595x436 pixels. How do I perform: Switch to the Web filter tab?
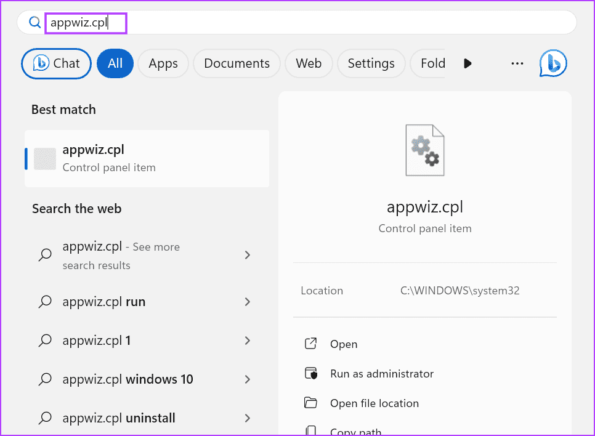coord(309,63)
